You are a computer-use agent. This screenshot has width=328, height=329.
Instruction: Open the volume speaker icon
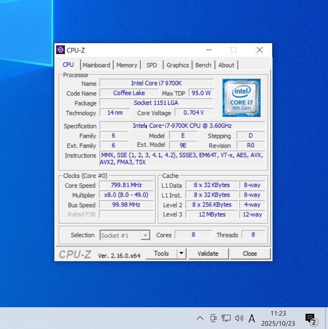(239, 318)
